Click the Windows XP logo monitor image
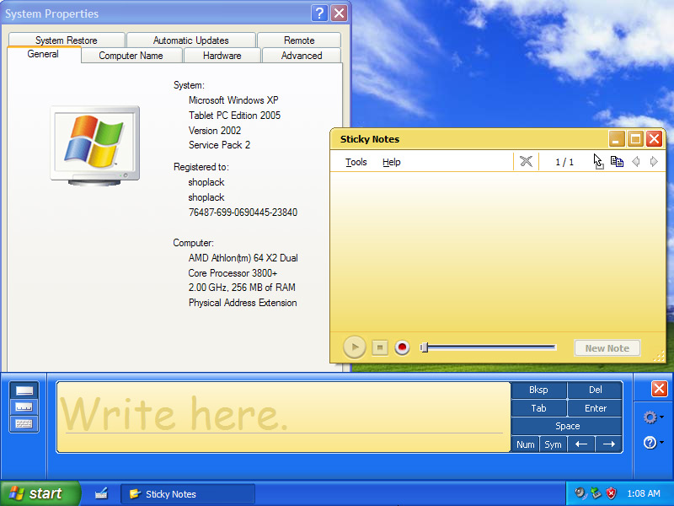Screen dimensions: 674x506 [94, 145]
